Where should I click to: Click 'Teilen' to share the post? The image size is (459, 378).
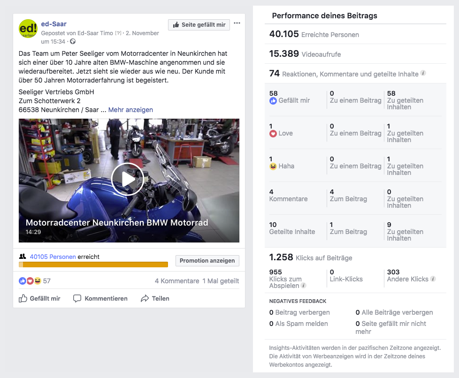[x=155, y=298]
